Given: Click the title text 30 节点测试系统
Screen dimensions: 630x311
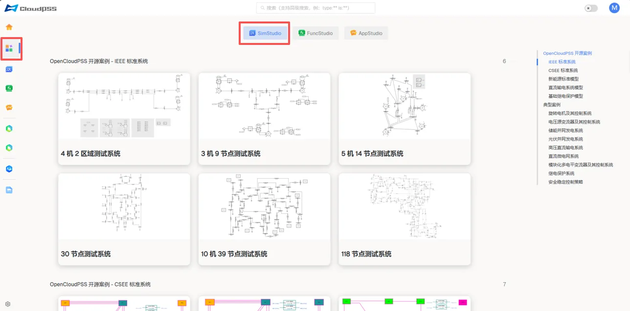Looking at the screenshot, I should pyautogui.click(x=86, y=254).
